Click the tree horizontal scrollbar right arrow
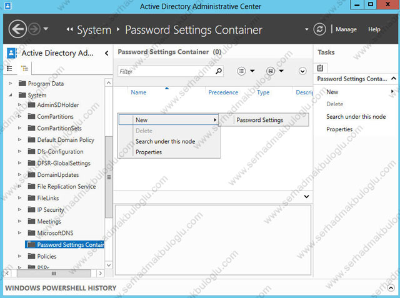This screenshot has width=400, height=298. click(x=101, y=273)
